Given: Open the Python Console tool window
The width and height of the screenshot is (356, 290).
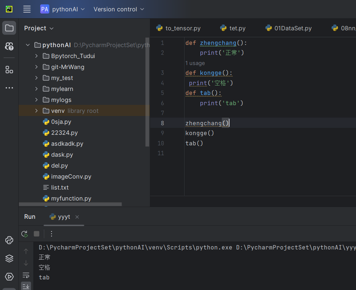Looking at the screenshot, I should [9, 241].
